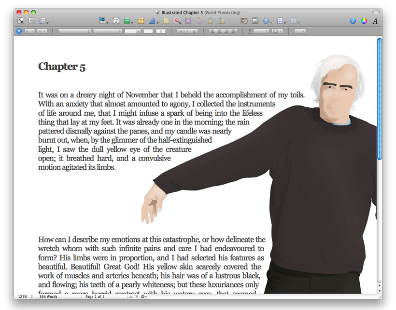Enter Full Screen view from the toolbar
The height and width of the screenshot is (310, 396).
tap(20, 21)
